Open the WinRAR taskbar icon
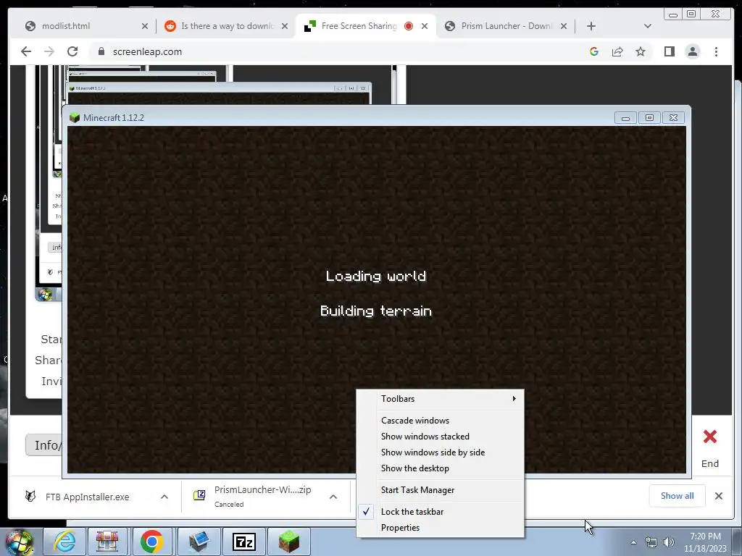 tap(107, 542)
